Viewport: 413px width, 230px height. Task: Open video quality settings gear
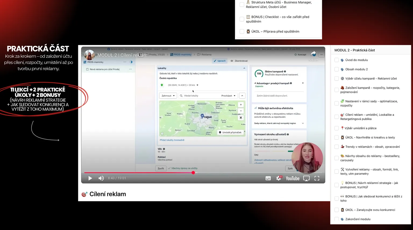click(279, 178)
